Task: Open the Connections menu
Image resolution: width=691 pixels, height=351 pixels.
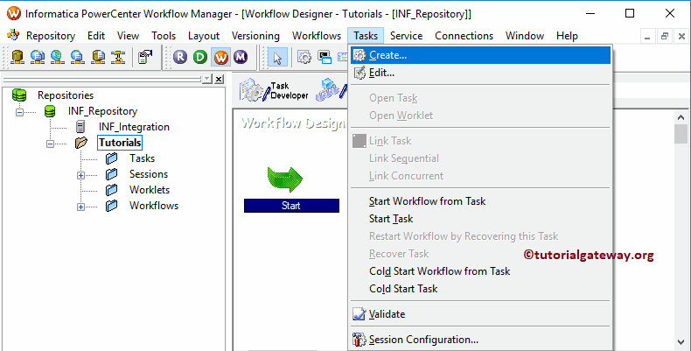Action: tap(464, 36)
